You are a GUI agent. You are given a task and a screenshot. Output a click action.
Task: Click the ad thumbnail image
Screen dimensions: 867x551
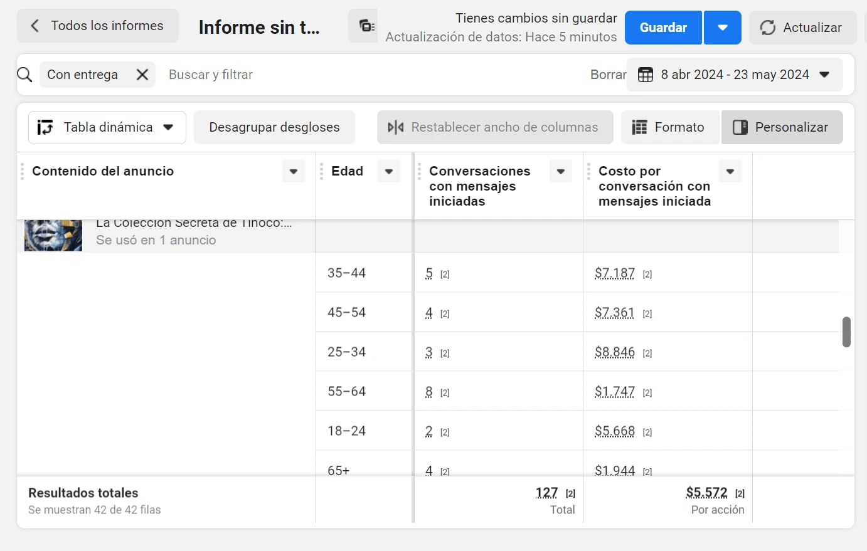tap(53, 236)
